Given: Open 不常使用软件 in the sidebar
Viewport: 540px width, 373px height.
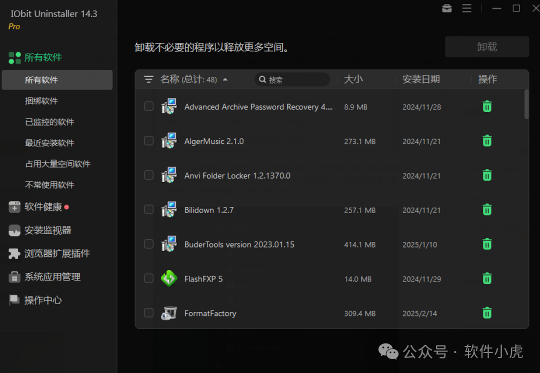Looking at the screenshot, I should coord(49,185).
